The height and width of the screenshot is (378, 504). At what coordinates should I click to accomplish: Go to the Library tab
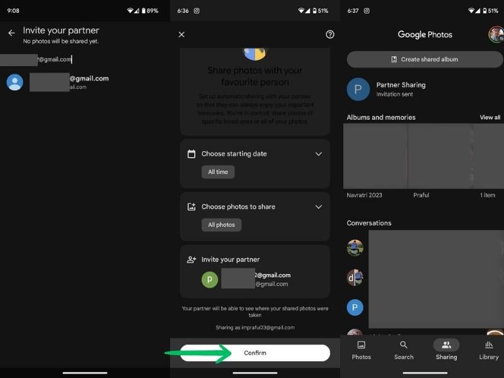pyautogui.click(x=489, y=350)
